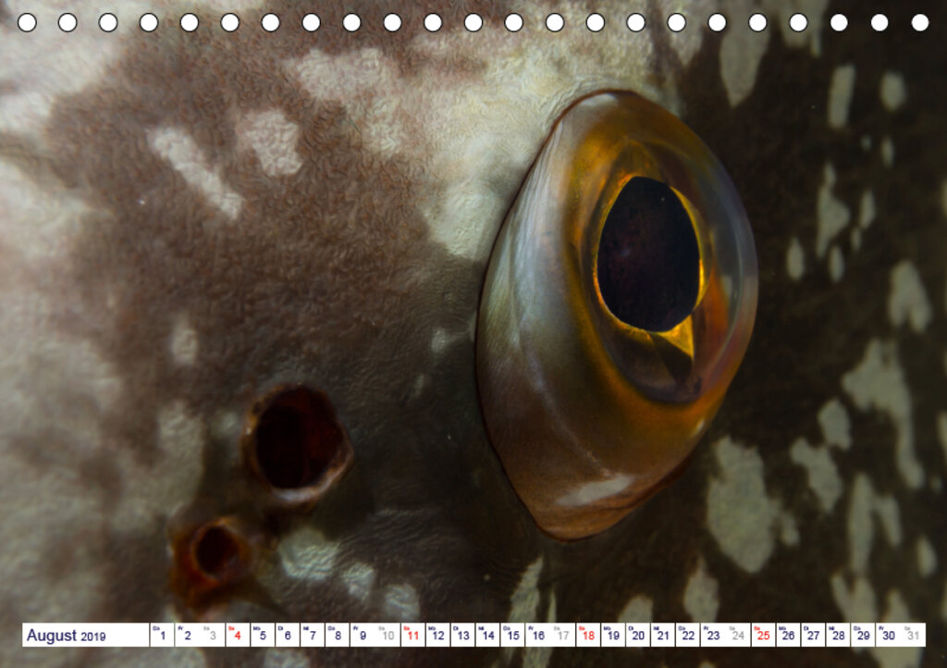Choose day 20 in the date row
The width and height of the screenshot is (947, 668).
(638, 635)
